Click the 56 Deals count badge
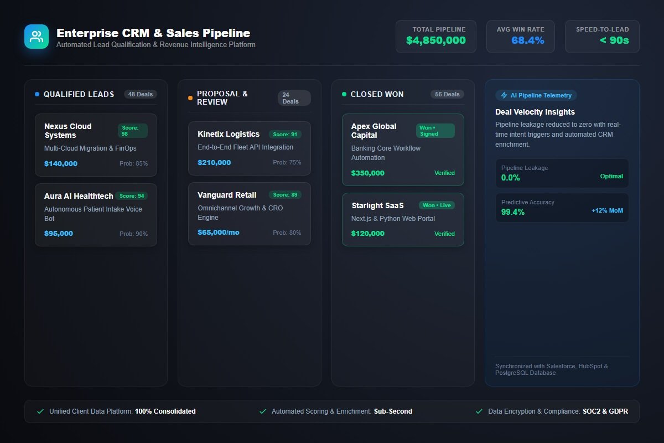664x443 pixels. 448,94
